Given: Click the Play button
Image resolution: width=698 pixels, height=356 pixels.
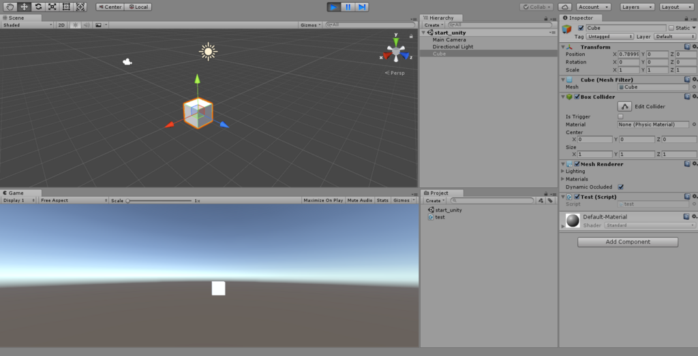Looking at the screenshot, I should pos(333,7).
